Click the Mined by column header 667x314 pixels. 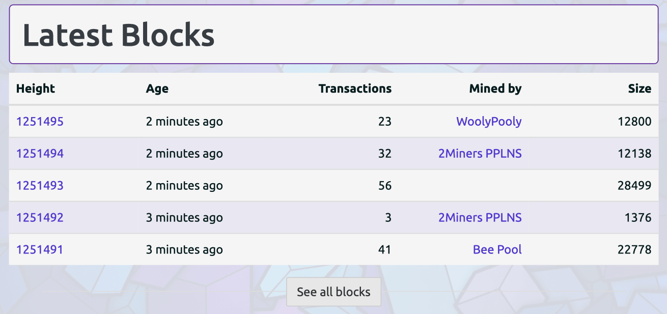click(495, 89)
